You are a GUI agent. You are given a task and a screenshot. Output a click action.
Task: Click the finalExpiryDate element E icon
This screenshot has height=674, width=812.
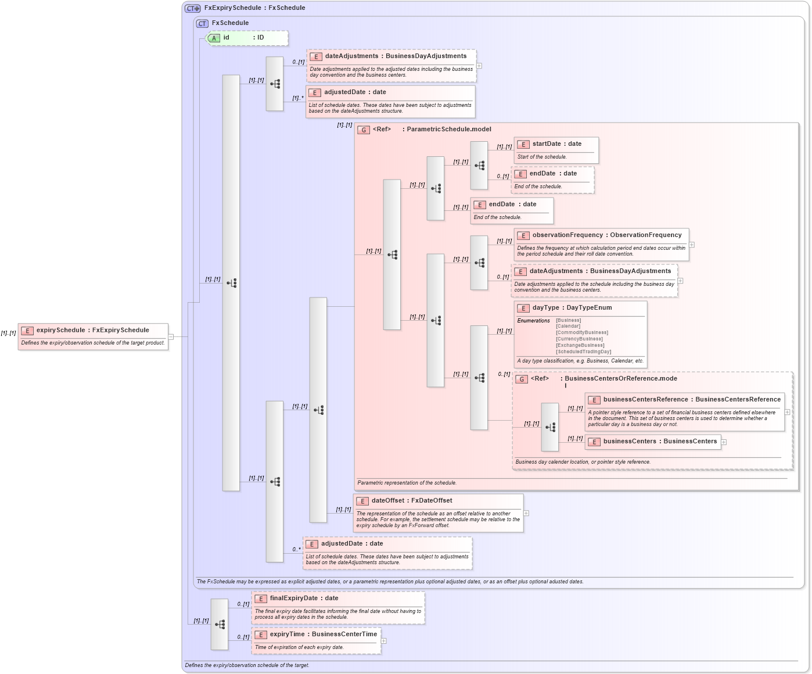[260, 598]
